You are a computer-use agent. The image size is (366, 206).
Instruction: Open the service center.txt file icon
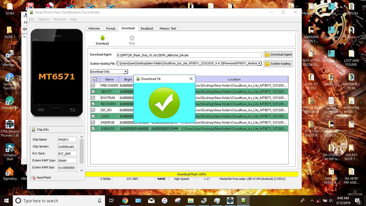tap(331, 105)
